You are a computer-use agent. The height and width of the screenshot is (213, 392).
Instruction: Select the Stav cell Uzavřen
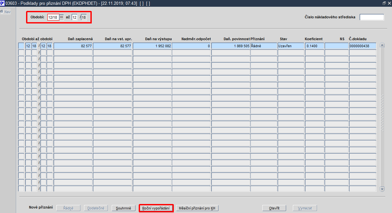click(x=291, y=46)
